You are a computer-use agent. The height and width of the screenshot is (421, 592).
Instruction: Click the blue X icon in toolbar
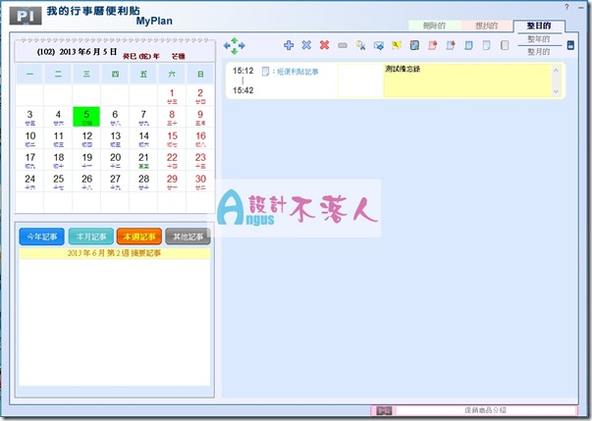coord(306,45)
